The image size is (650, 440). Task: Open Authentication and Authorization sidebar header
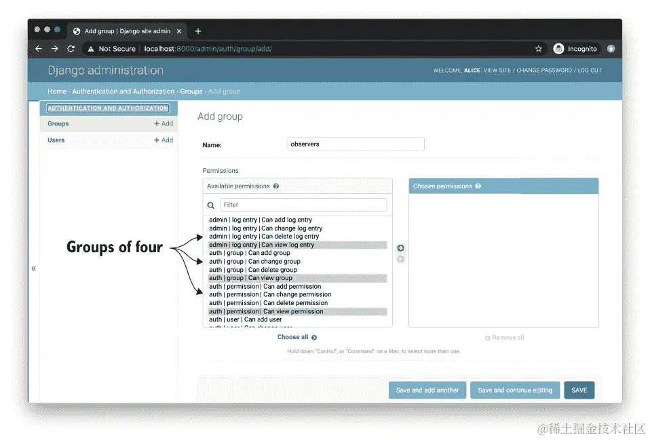(108, 108)
